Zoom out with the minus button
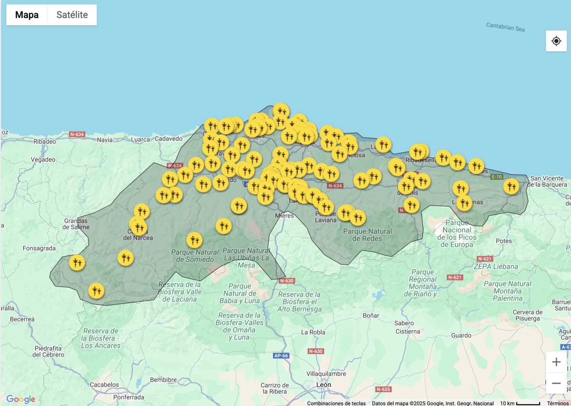Viewport: 571px width, 406px height. click(x=556, y=383)
